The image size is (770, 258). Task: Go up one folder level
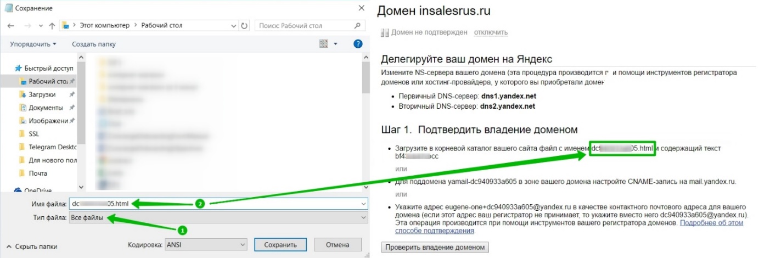[52, 26]
